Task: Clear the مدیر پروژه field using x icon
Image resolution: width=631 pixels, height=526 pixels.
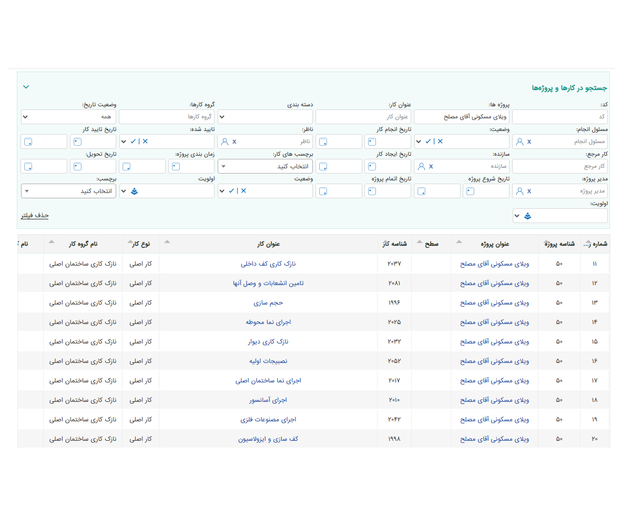Action: [529, 191]
